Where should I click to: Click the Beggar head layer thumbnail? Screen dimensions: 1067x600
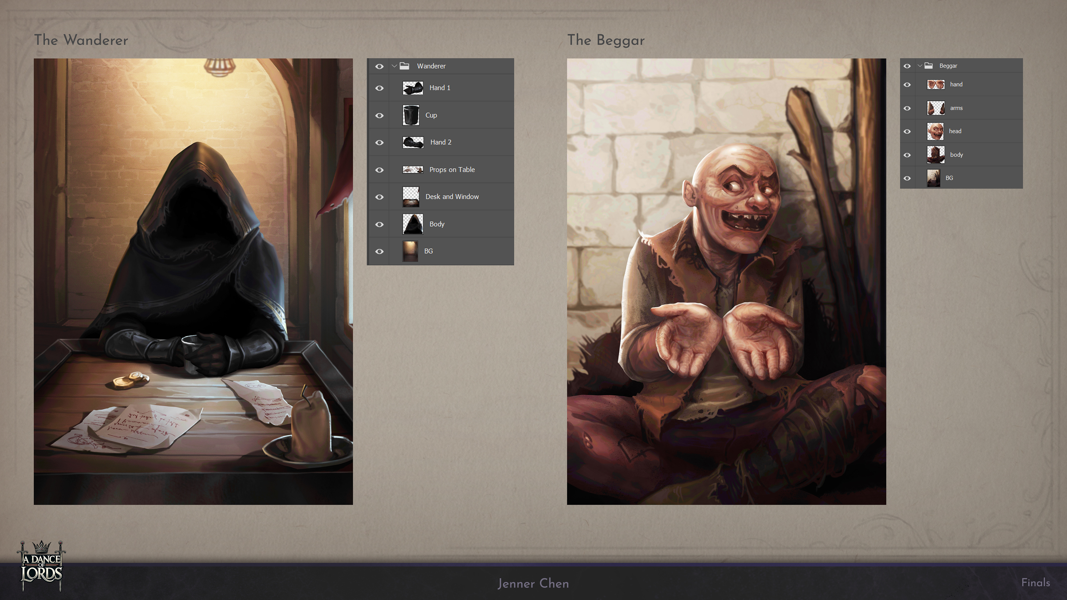(x=935, y=131)
